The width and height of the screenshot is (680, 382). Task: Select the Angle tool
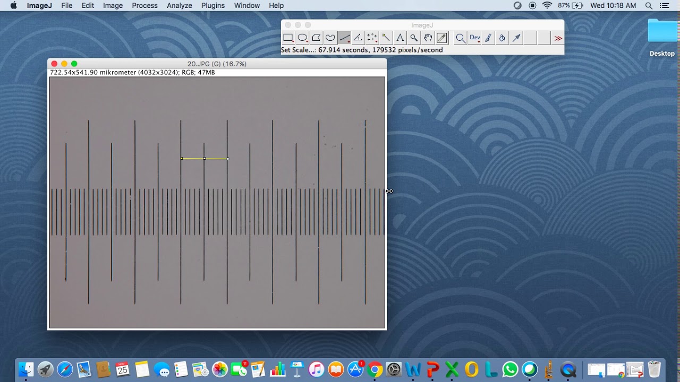358,38
